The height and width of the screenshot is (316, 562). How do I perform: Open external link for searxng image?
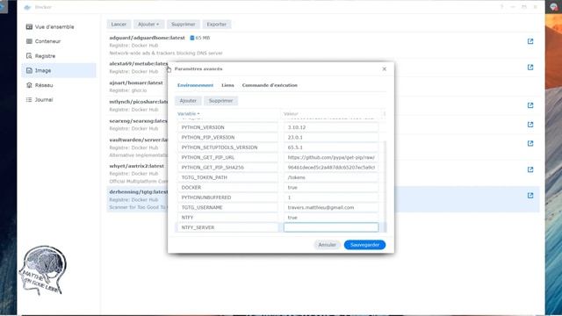(x=530, y=125)
